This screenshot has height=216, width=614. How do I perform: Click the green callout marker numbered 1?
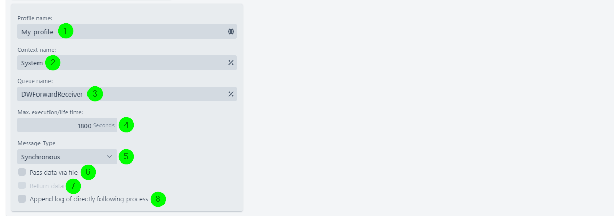[x=66, y=31]
